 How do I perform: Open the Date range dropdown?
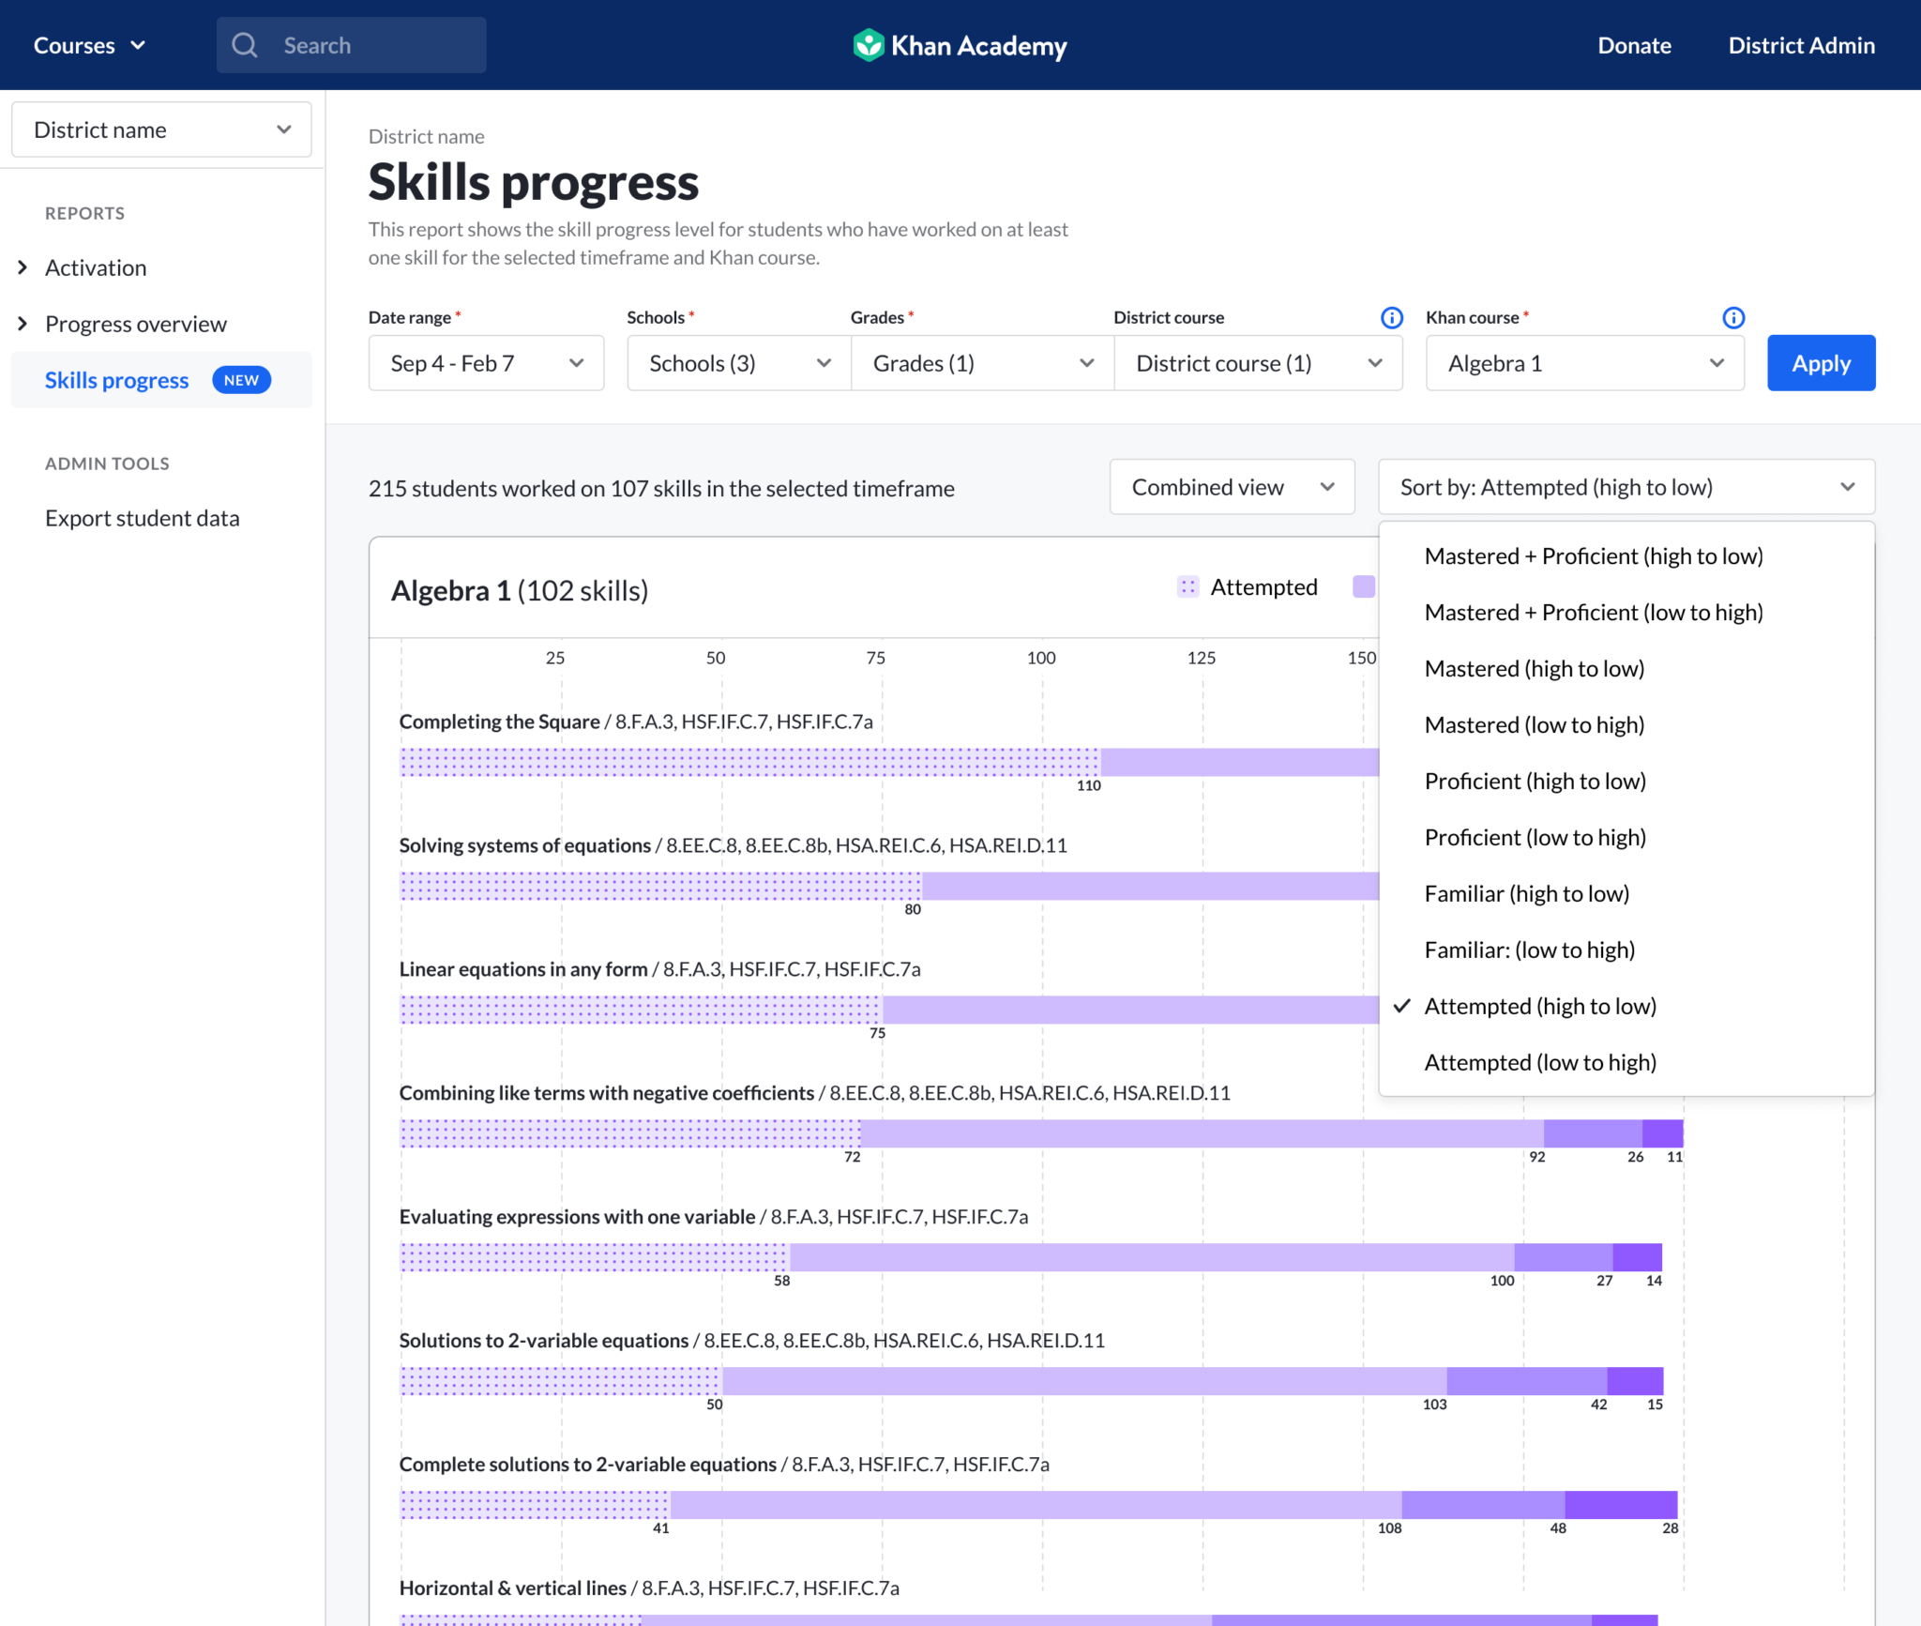tap(486, 363)
